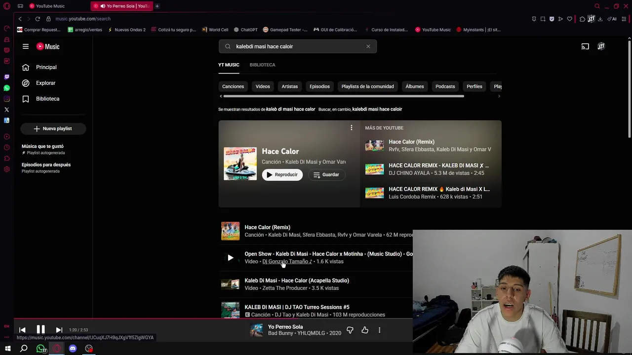This screenshot has width=632, height=355.
Task: Click the search field with kalebdi query
Action: (299, 46)
